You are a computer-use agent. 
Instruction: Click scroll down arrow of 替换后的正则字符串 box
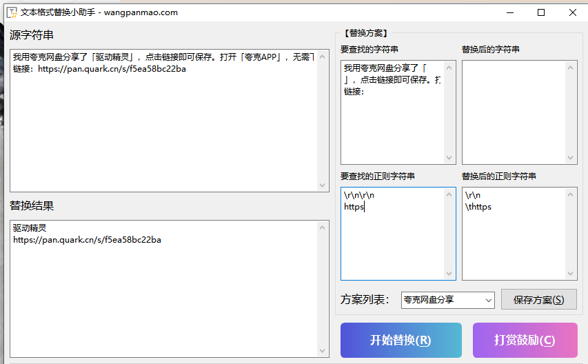pos(571,274)
